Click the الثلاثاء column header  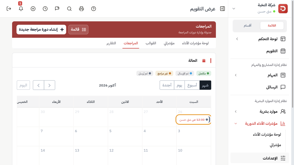tap(91, 102)
